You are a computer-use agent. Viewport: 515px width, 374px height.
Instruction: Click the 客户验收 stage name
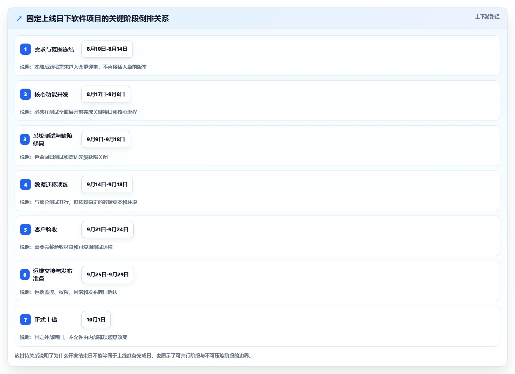coord(46,229)
